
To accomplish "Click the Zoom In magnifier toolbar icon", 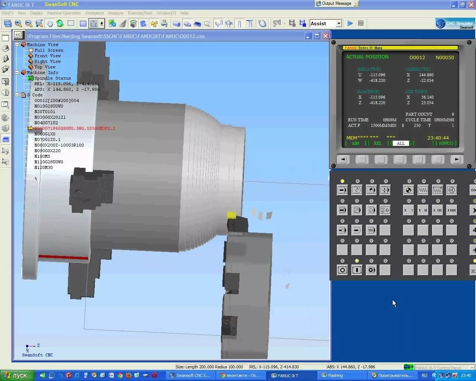I will click(18, 23).
